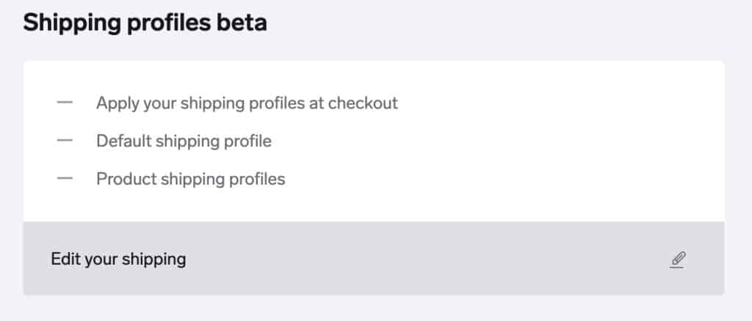Screen dimensions: 752x321
Task: Select Apply your shipping profiles at checkout
Action: click(x=247, y=103)
